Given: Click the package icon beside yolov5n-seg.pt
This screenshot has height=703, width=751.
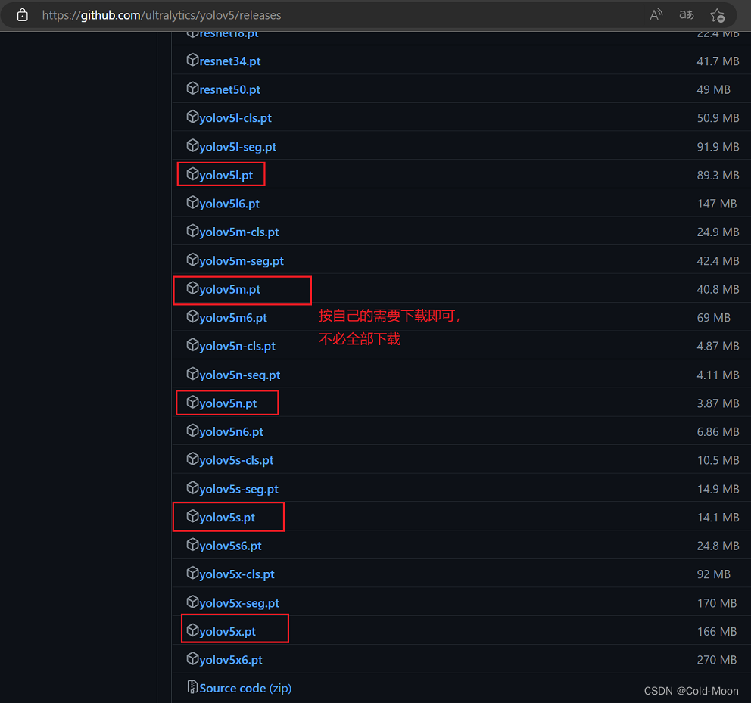Looking at the screenshot, I should (x=192, y=373).
